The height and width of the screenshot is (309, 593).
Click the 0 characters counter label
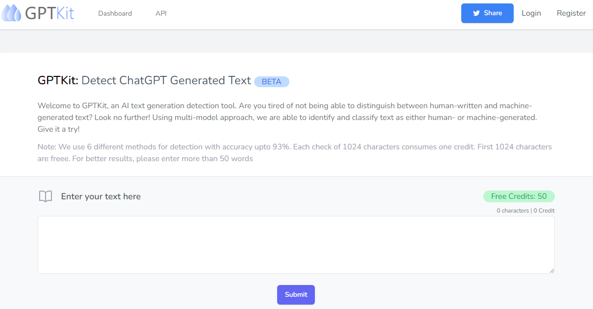tap(513, 210)
